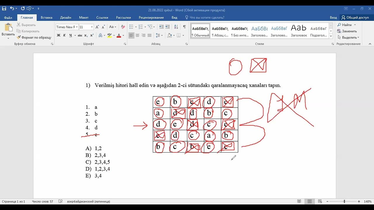The height and width of the screenshot is (210, 374).
Task: Switch to Web layout view in status bar
Action: pos(320,202)
